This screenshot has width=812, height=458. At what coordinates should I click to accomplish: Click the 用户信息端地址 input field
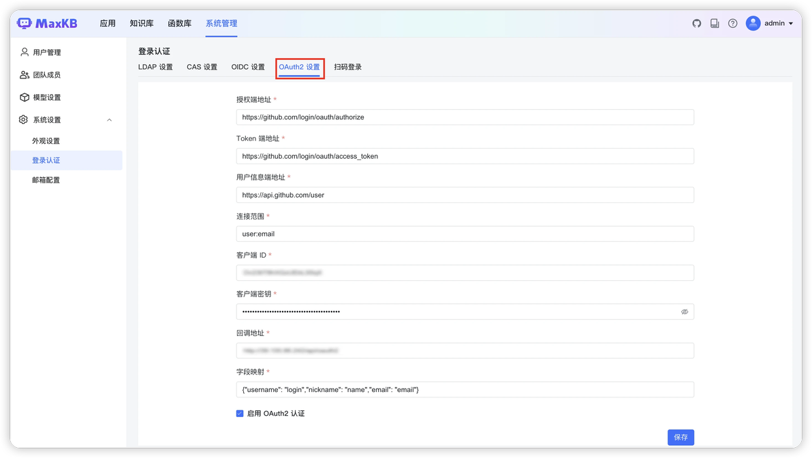tap(465, 195)
